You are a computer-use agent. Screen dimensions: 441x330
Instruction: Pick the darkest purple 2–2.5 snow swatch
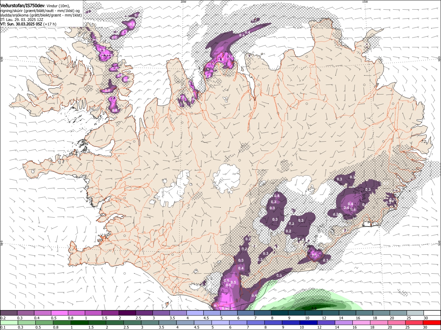[x=127, y=313]
